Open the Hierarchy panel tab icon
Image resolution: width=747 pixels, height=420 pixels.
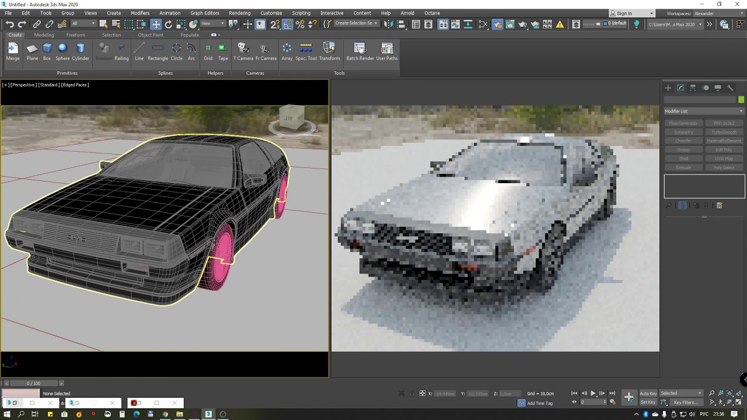[x=693, y=87]
